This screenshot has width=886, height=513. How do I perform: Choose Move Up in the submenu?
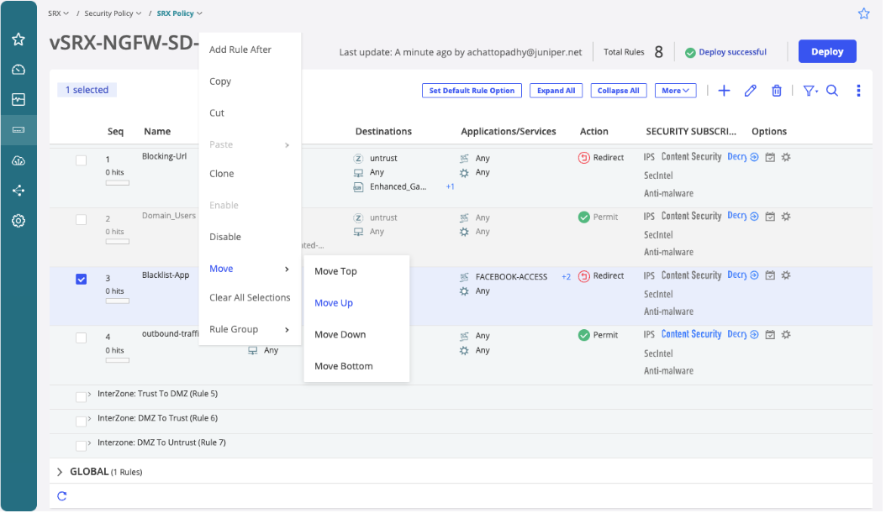pos(334,303)
